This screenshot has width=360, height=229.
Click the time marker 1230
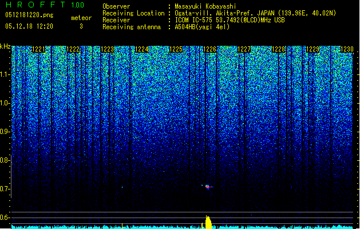tap(347, 49)
